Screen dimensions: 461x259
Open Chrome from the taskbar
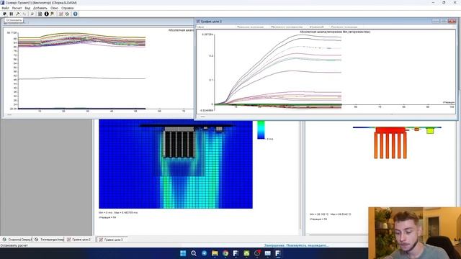(225, 253)
